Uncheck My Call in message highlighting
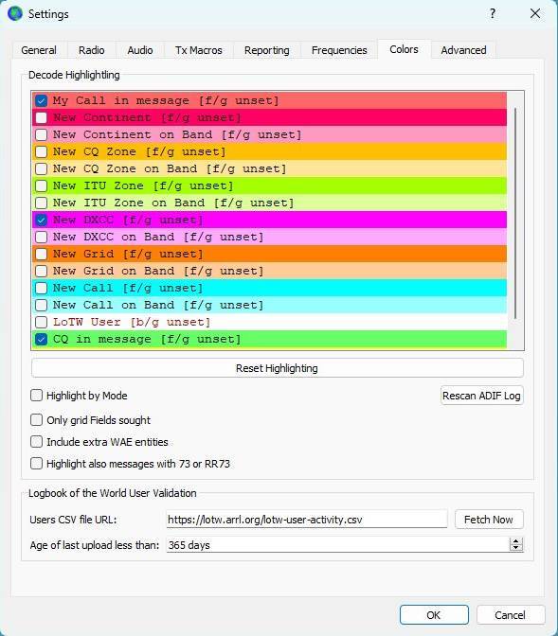The image size is (558, 636). click(41, 100)
